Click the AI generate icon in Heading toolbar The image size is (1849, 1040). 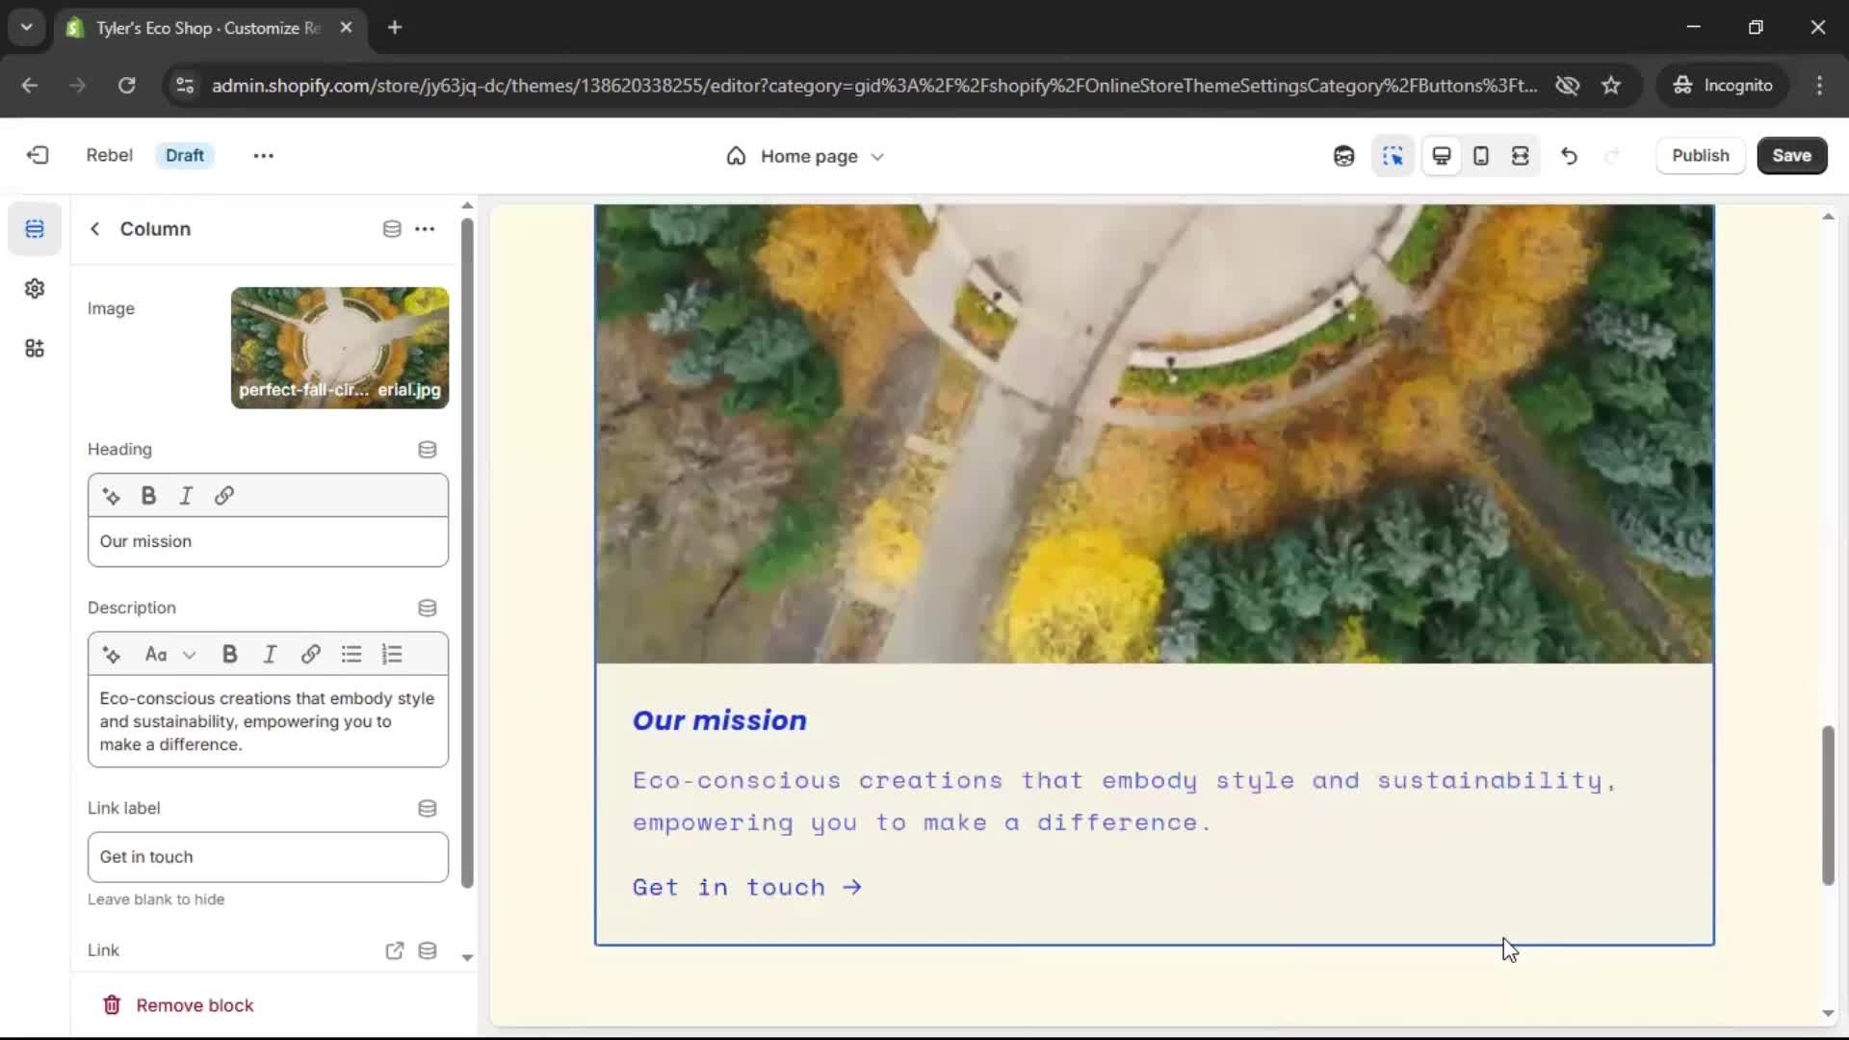[x=112, y=496]
